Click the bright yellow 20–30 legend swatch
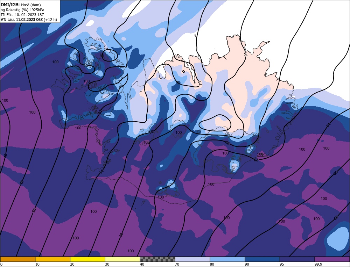Image resolution: width=350 pixels, height=267 pixels. (87, 259)
